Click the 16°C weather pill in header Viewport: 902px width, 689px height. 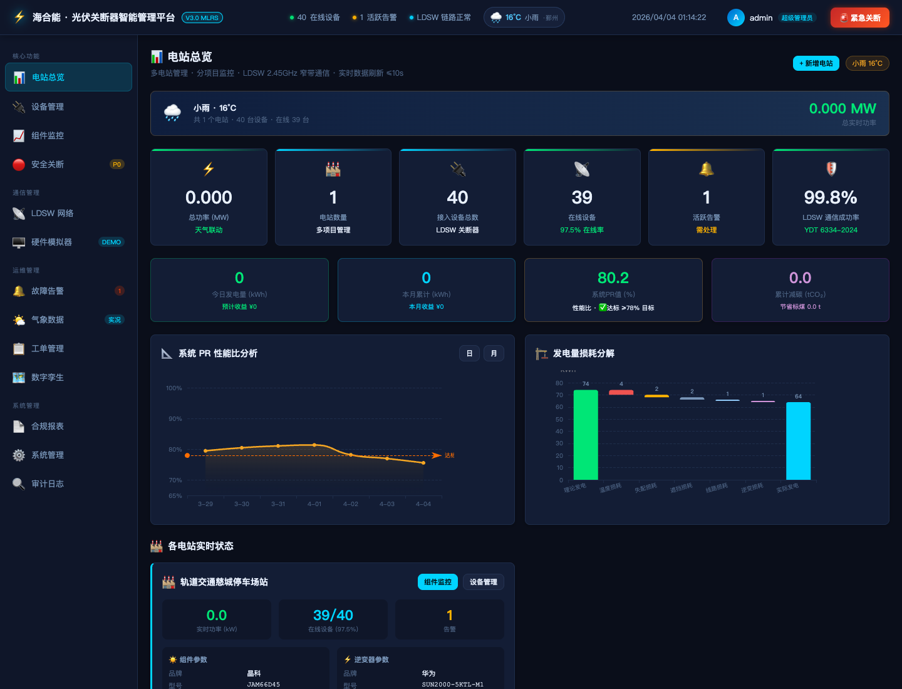point(524,18)
